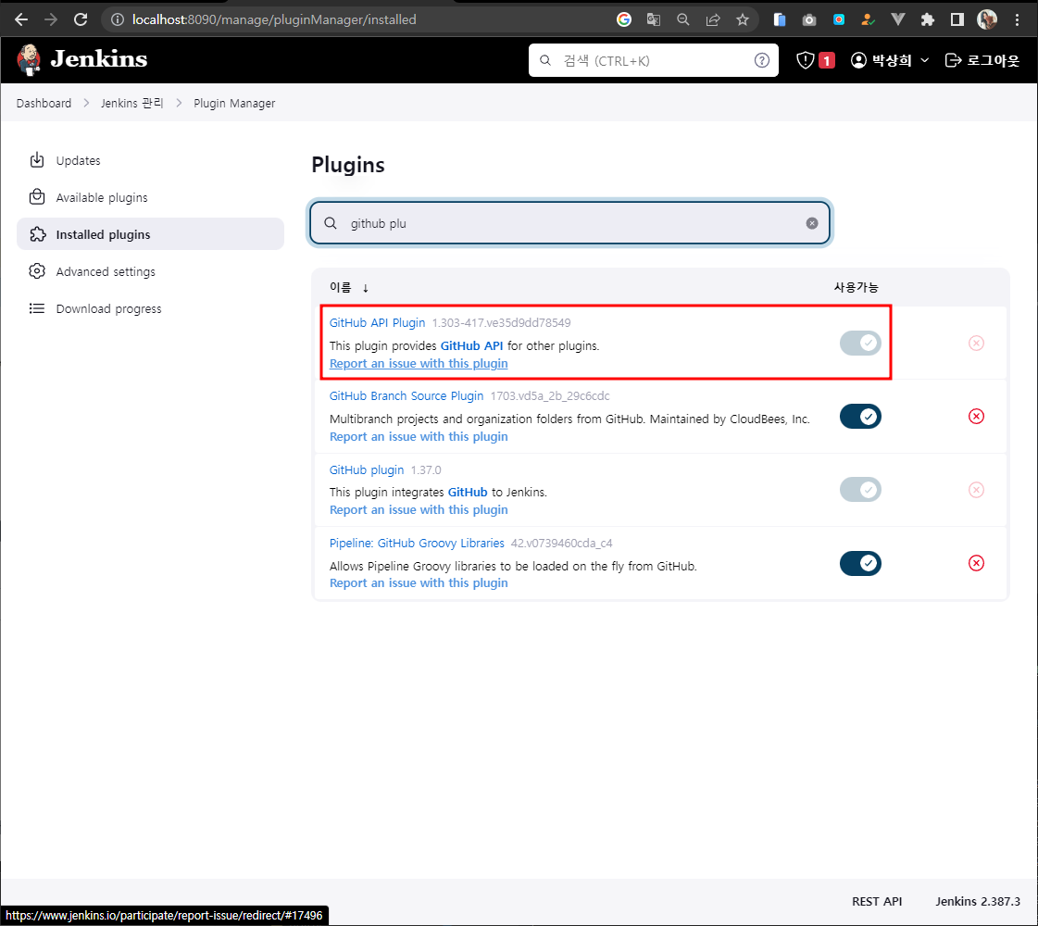Click the blue document extension icon
This screenshot has height=926, width=1038.
pos(779,19)
